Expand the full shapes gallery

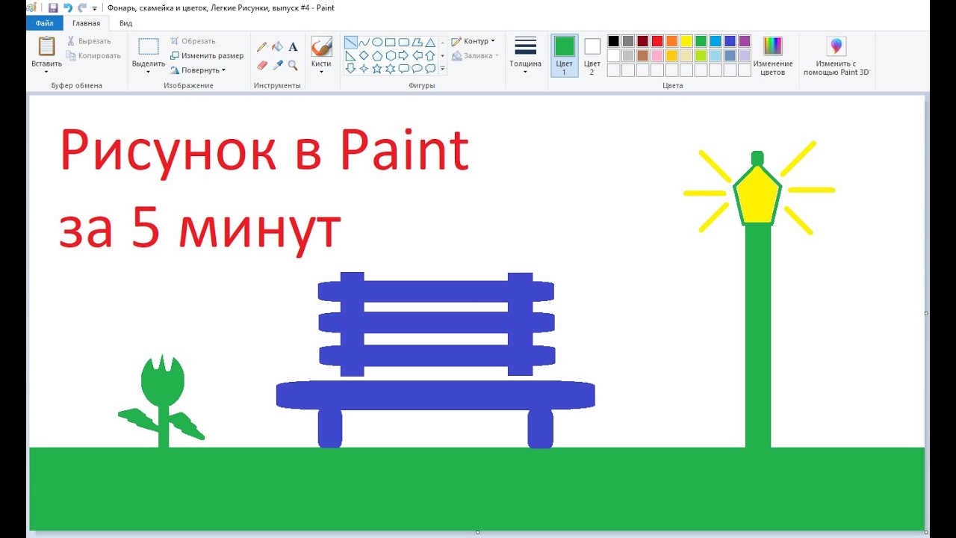point(442,69)
